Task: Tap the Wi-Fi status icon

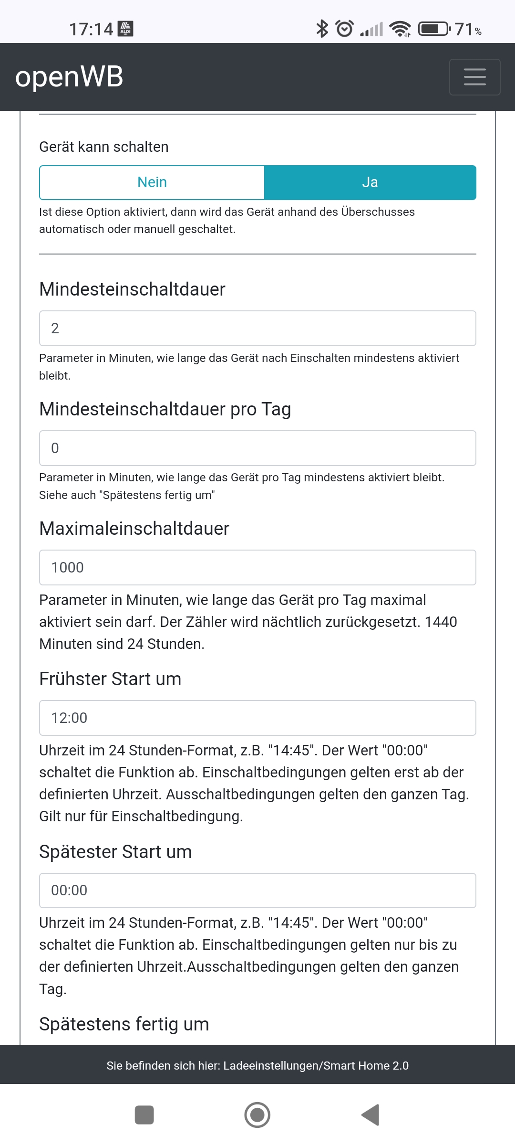Action: pyautogui.click(x=400, y=29)
